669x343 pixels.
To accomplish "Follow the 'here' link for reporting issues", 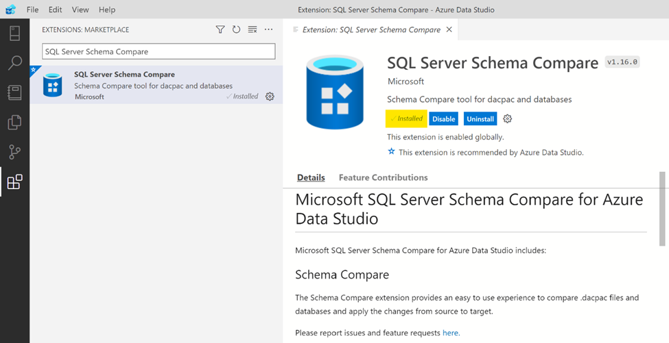I will coord(450,333).
